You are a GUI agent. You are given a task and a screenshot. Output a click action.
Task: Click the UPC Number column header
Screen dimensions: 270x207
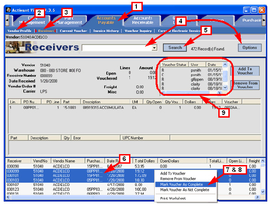pos(145,138)
